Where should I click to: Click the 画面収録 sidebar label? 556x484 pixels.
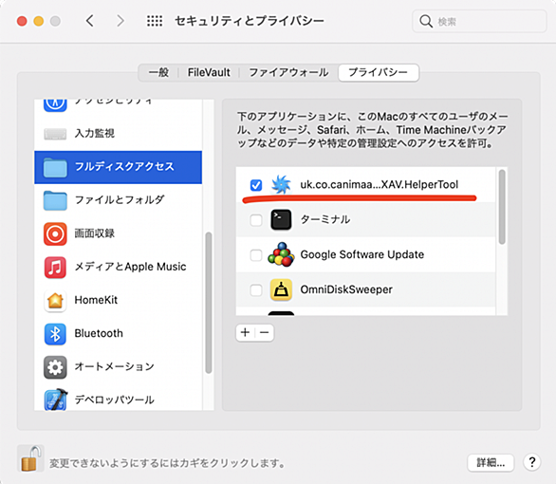pos(95,233)
